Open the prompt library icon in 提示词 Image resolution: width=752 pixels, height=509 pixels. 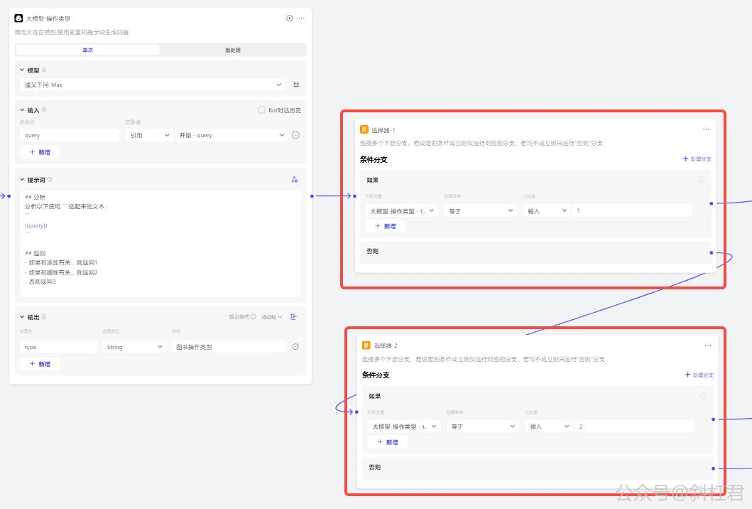(295, 180)
